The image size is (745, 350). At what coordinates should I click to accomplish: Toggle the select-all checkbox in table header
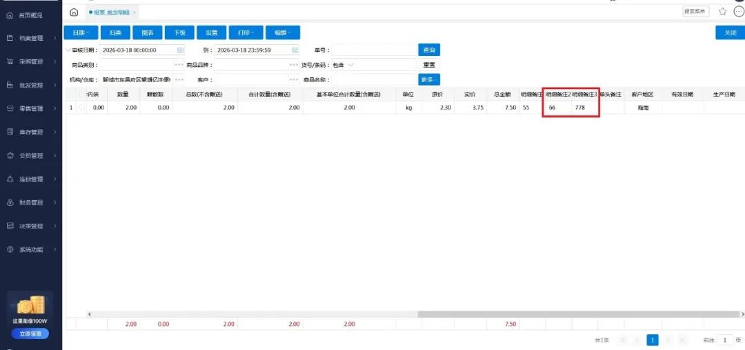tap(81, 94)
